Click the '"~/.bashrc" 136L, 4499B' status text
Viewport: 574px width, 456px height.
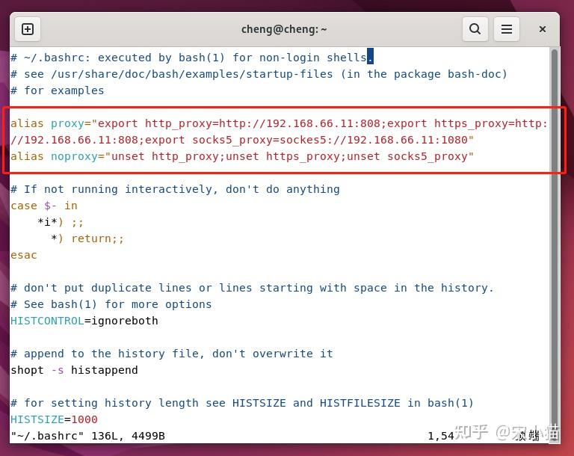[87, 437]
